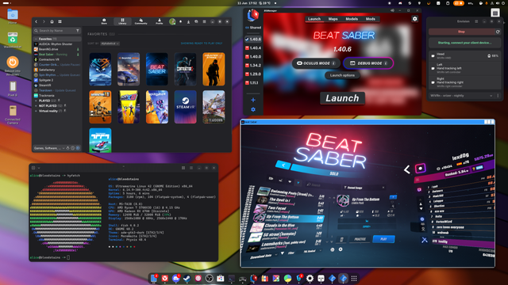Select Contractors VR in Steam sidebar
This screenshot has width=508, height=285.
click(x=48, y=59)
